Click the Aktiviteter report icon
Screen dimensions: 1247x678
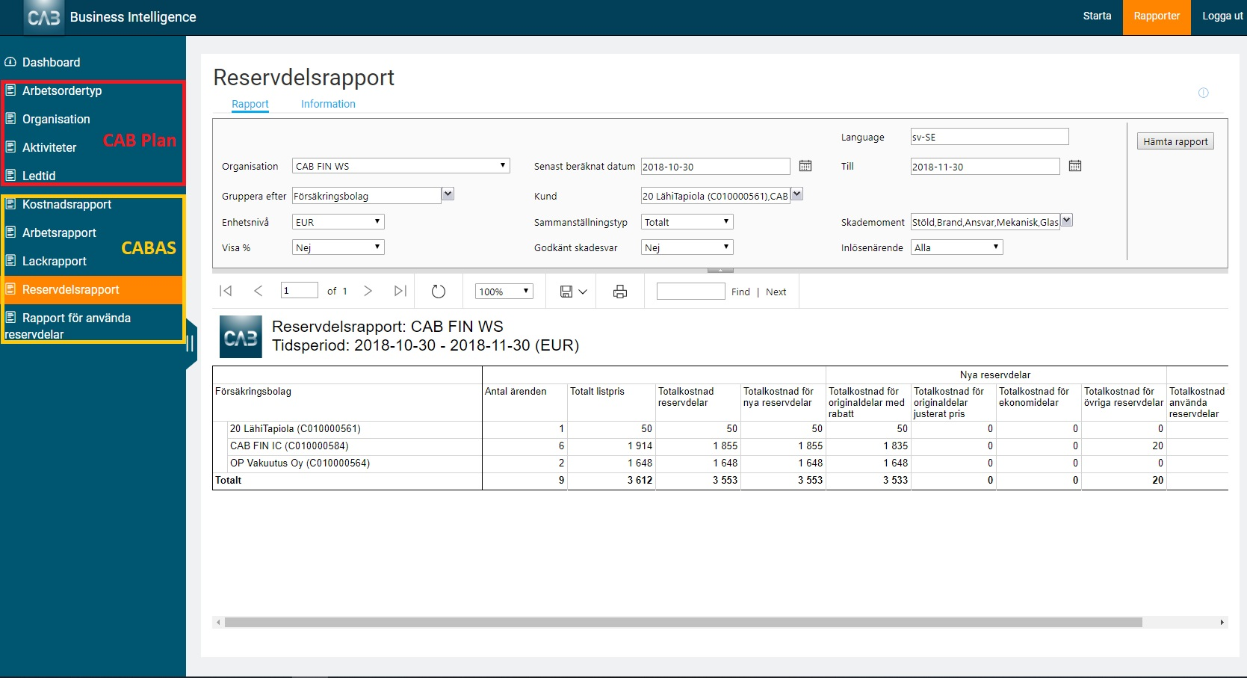[10, 147]
